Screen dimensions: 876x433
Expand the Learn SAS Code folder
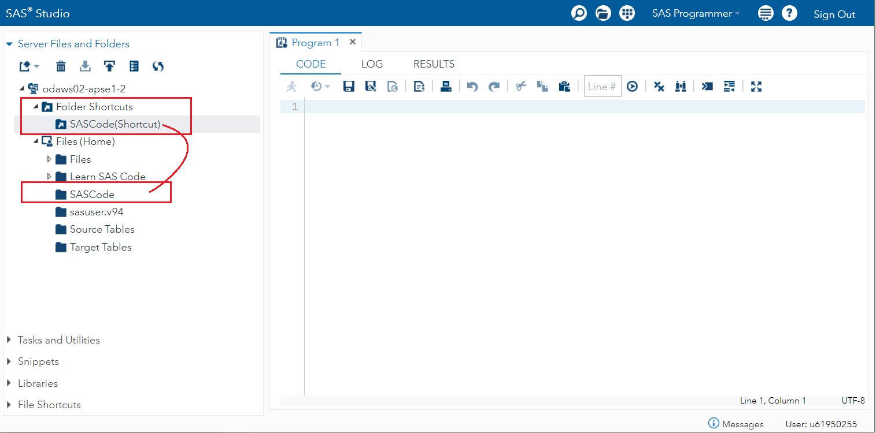[49, 177]
